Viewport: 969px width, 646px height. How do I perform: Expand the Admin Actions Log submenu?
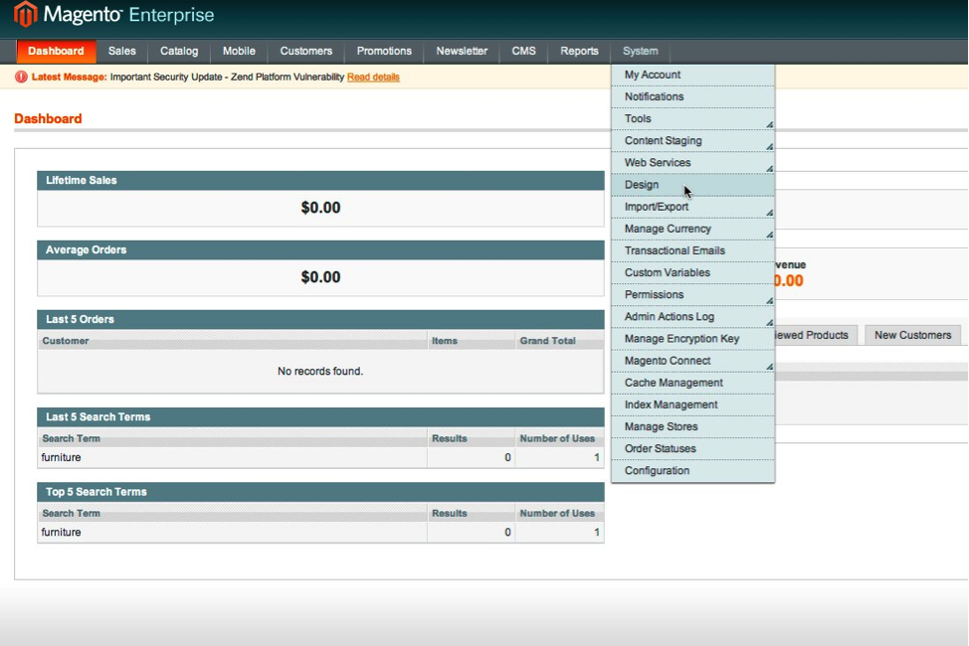pyautogui.click(x=692, y=317)
